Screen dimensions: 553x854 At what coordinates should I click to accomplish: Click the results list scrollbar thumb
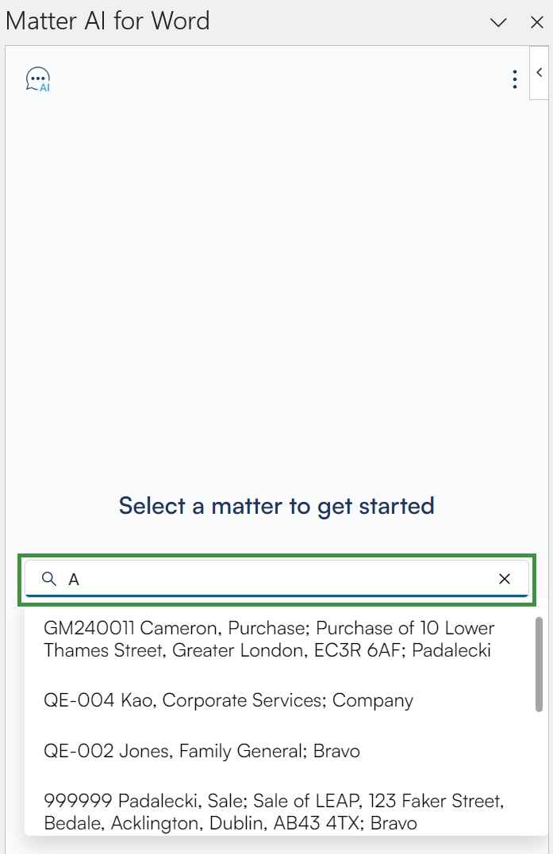(x=540, y=664)
